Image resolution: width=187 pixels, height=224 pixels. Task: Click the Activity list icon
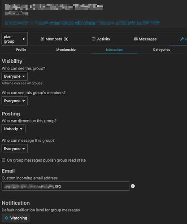[94, 39]
